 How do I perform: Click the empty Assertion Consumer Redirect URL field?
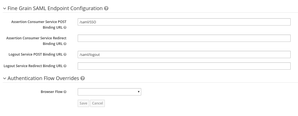[184, 38]
